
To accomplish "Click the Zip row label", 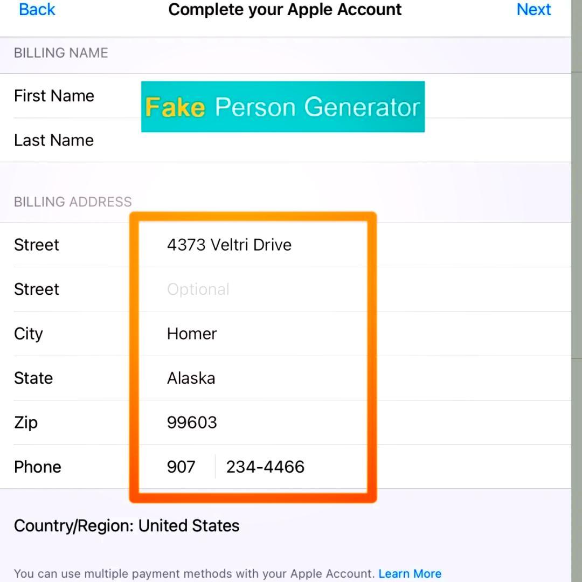I will (x=26, y=422).
